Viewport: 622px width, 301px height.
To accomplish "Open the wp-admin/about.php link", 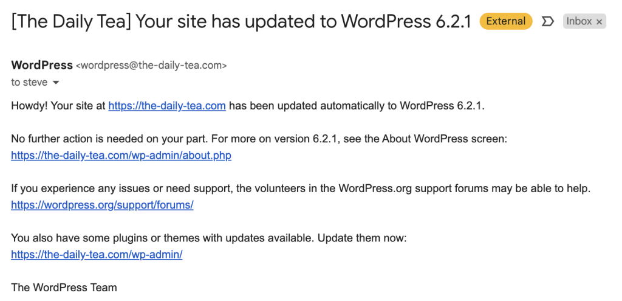I will 121,155.
